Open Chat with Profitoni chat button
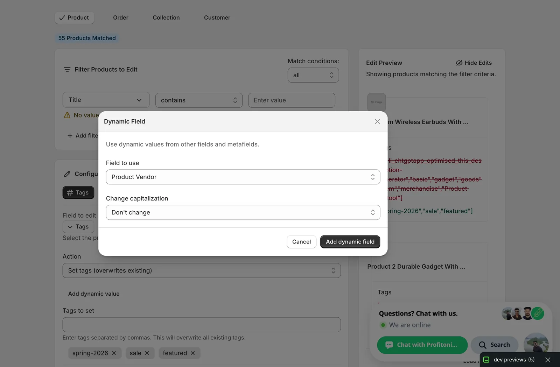 click(422, 345)
